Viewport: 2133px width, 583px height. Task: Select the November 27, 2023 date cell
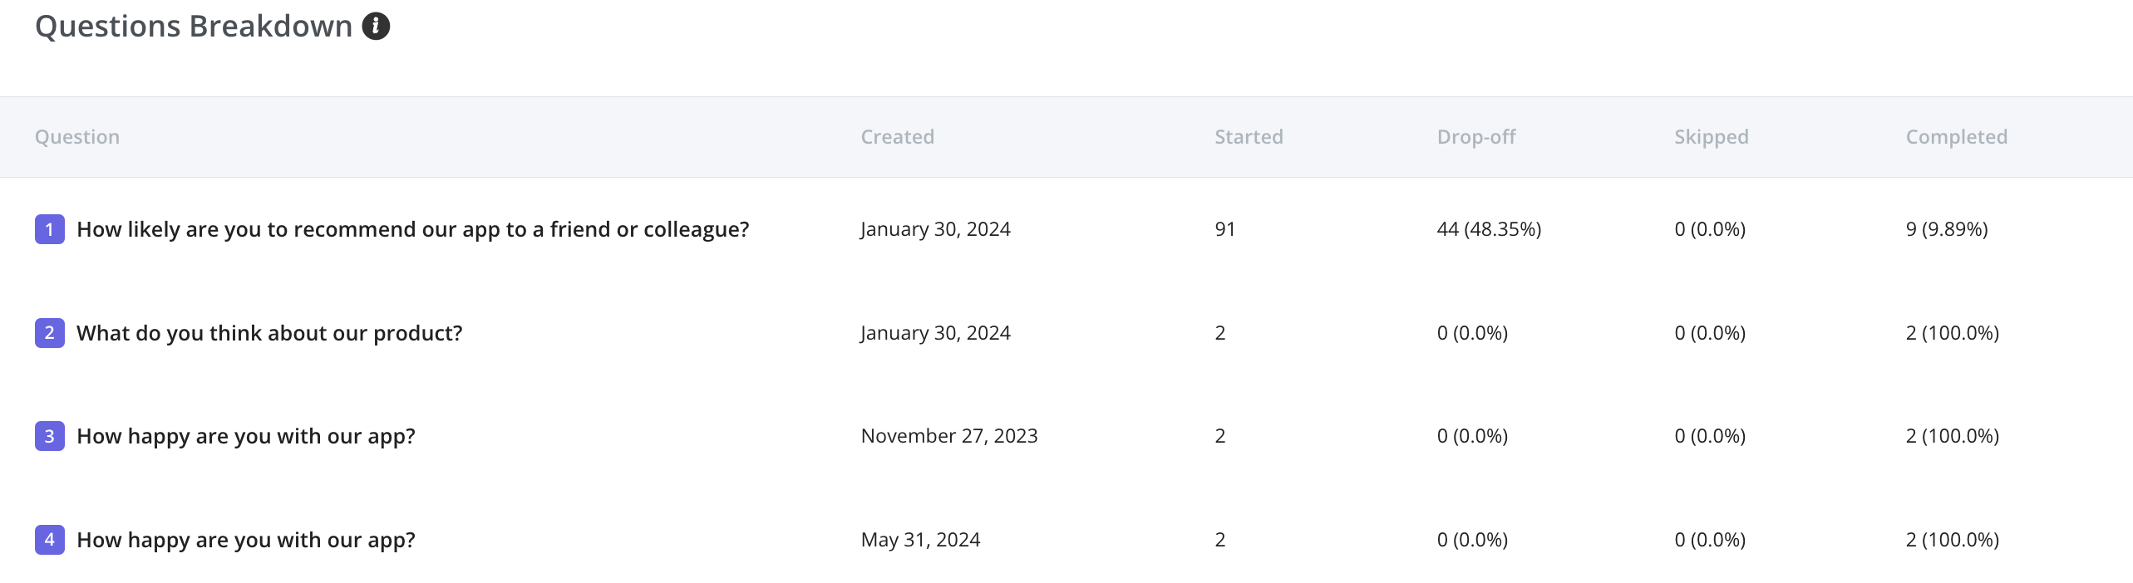tap(949, 436)
